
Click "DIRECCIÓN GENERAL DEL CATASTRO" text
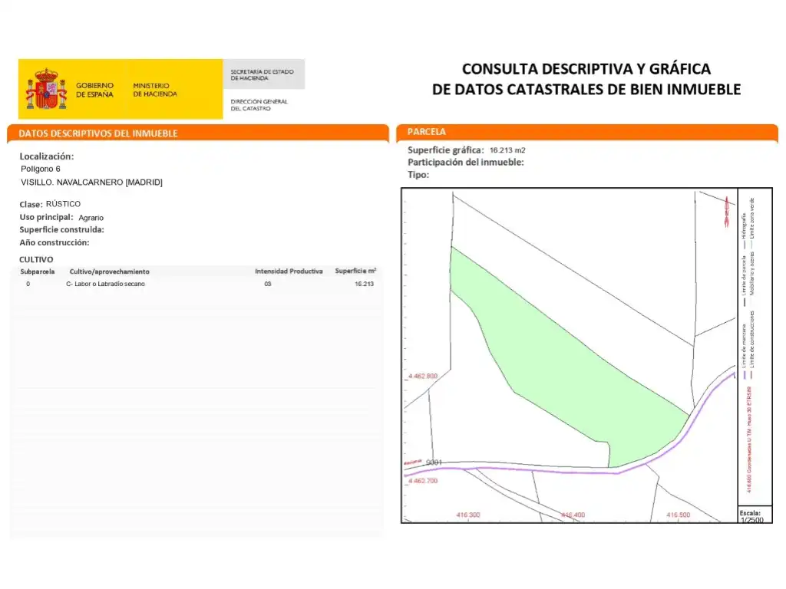pyautogui.click(x=259, y=104)
